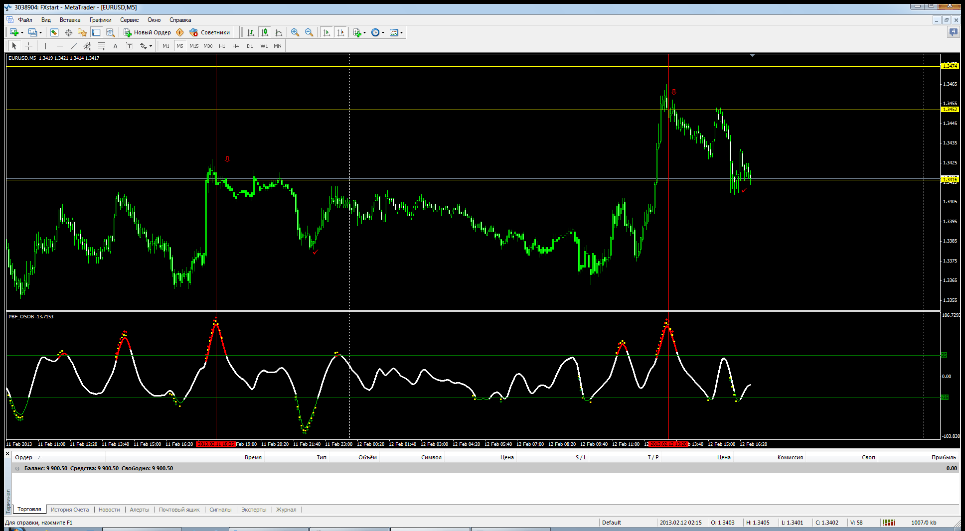This screenshot has width=965, height=531.
Task: Toggle chart auto scroll
Action: (326, 32)
